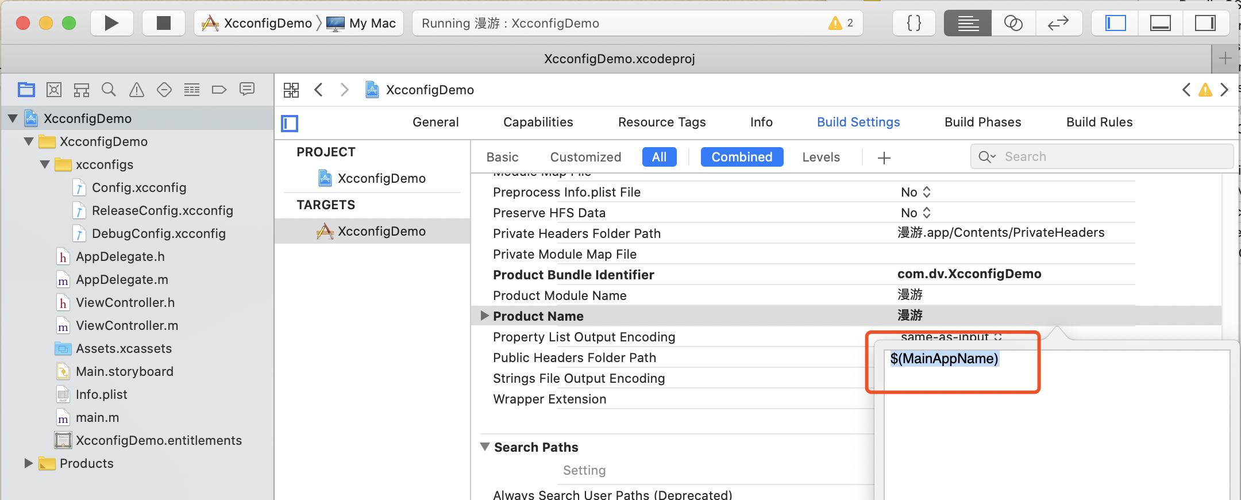Open Main.storyboard file

click(125, 371)
